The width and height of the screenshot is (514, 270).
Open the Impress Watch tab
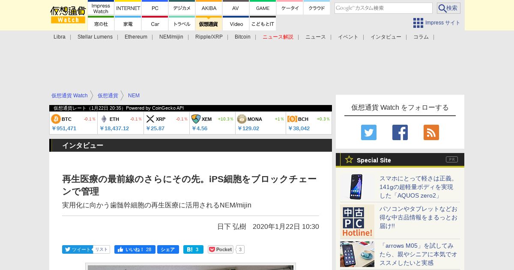point(101,8)
